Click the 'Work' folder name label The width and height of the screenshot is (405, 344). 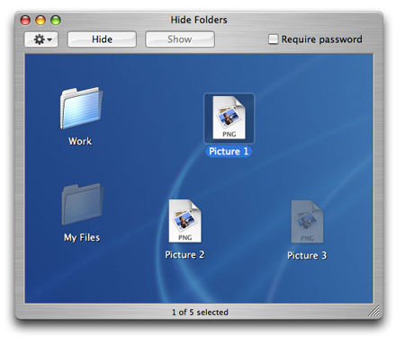[80, 141]
